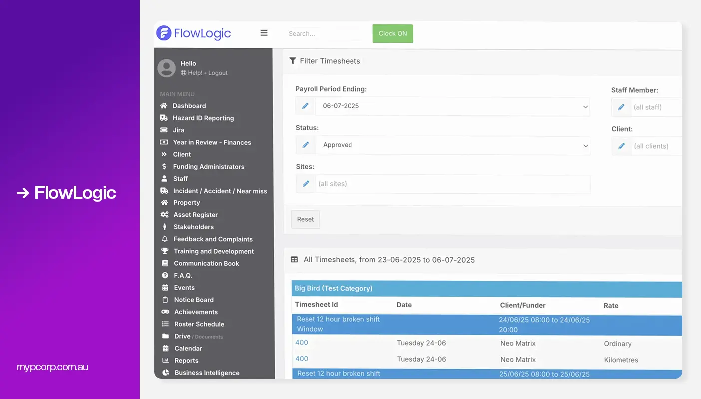Select Hazard ID Reporting menu item
The width and height of the screenshot is (701, 399).
click(x=203, y=118)
